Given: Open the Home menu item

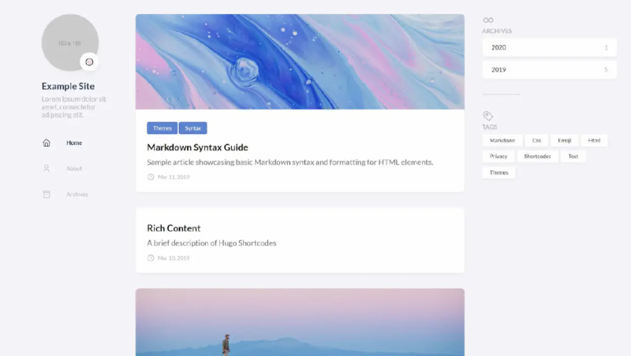Looking at the screenshot, I should point(74,143).
